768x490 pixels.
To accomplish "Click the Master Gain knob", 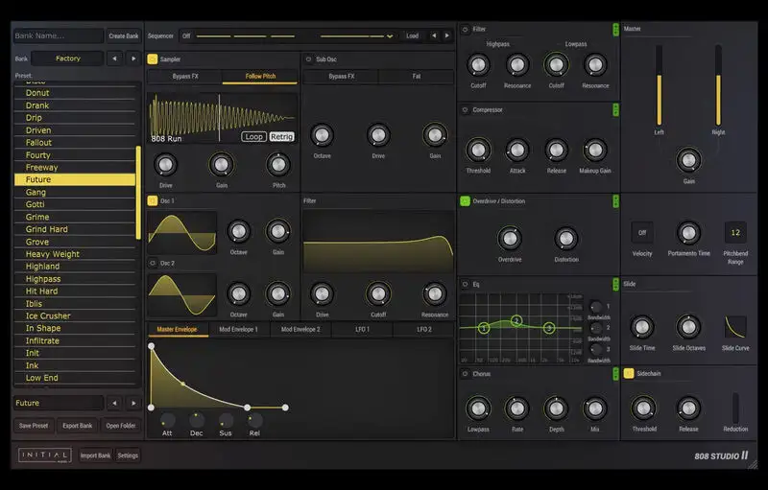I will point(688,159).
